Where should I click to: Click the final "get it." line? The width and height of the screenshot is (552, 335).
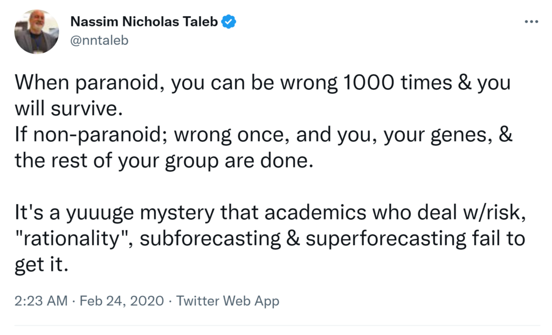pos(42,264)
